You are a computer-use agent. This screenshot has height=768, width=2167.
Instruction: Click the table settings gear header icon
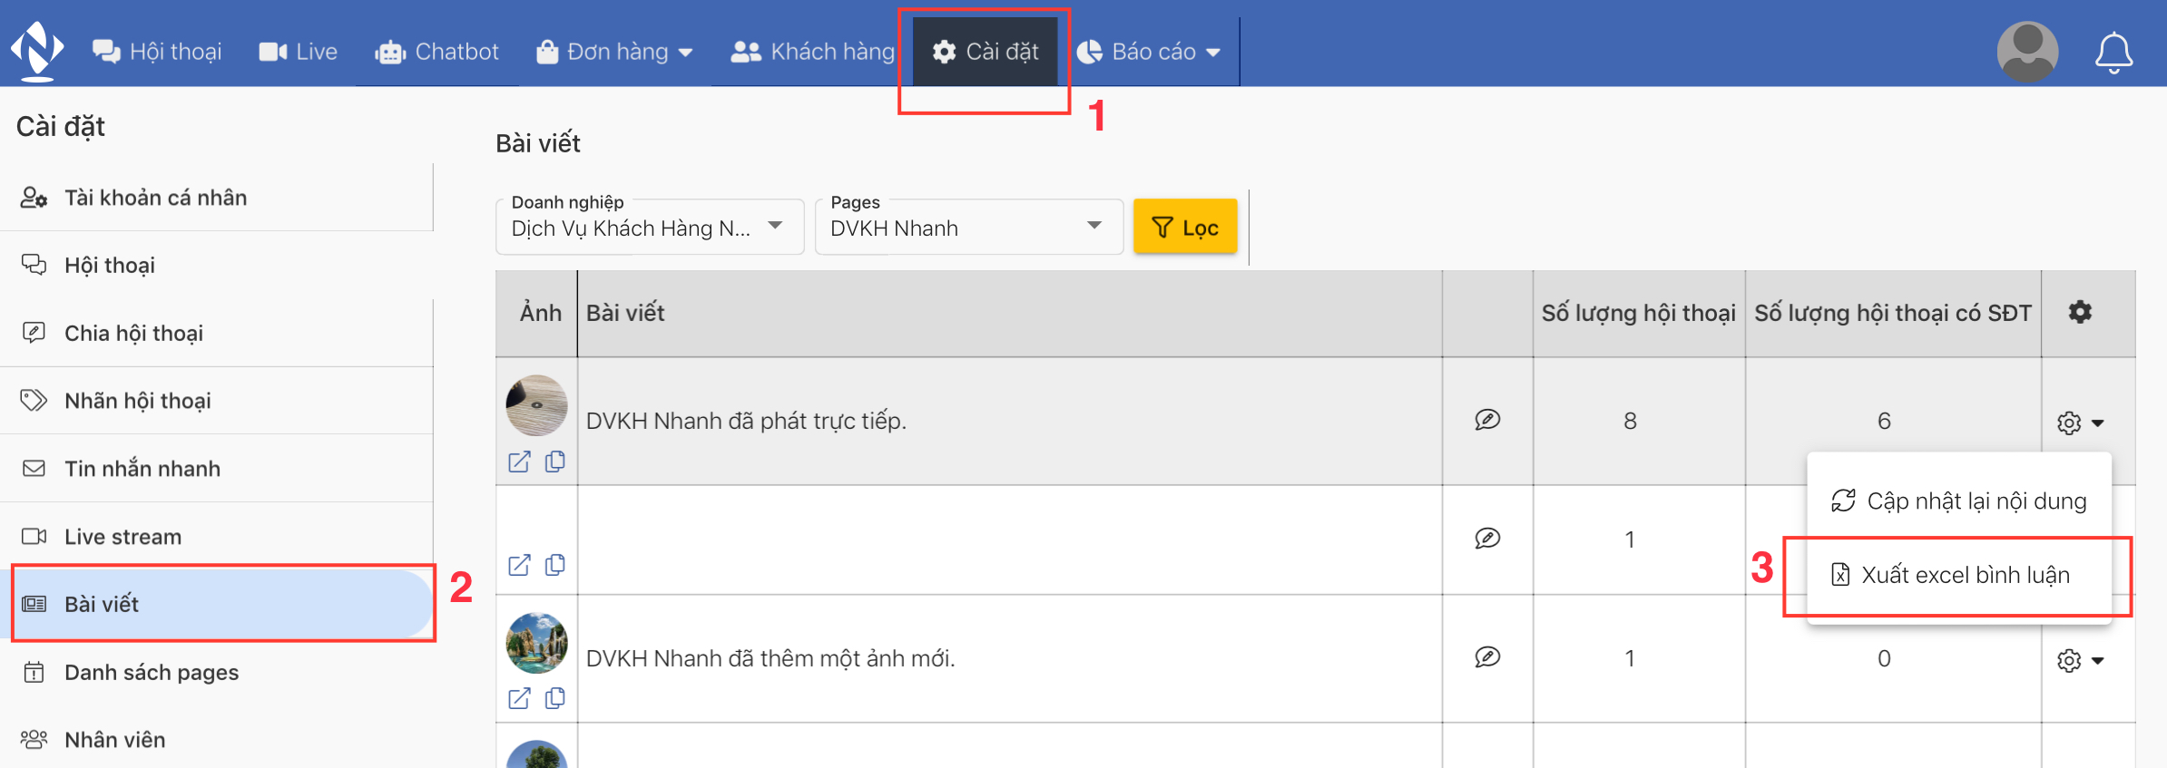coord(2080,313)
